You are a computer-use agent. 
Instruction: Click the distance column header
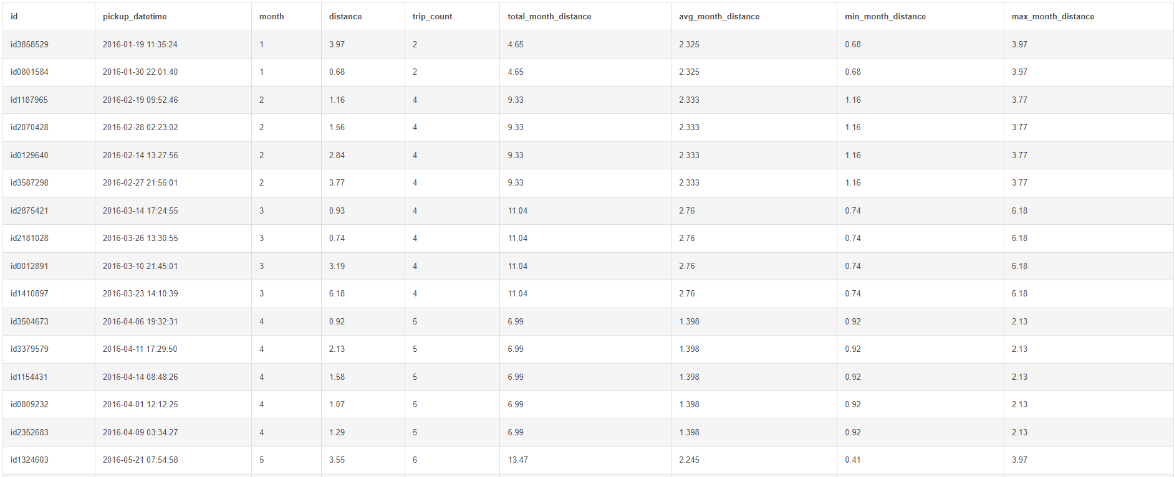point(345,17)
